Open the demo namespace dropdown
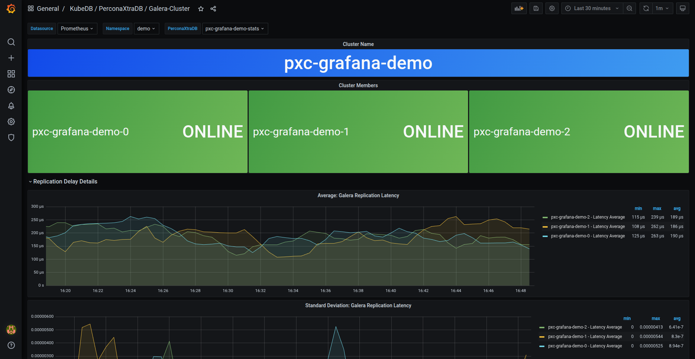The height and width of the screenshot is (359, 695). tap(146, 29)
